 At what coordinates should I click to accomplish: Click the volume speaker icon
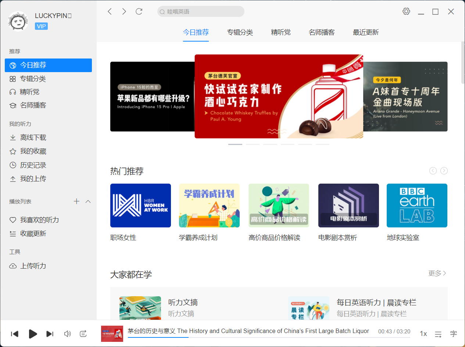pyautogui.click(x=67, y=334)
